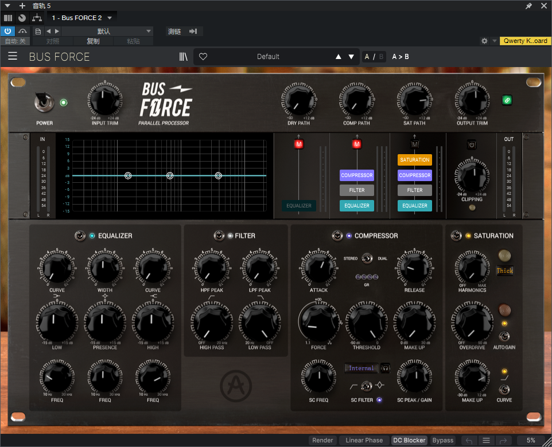
Task: Open the Thick saturation type dropdown
Action: tap(504, 270)
